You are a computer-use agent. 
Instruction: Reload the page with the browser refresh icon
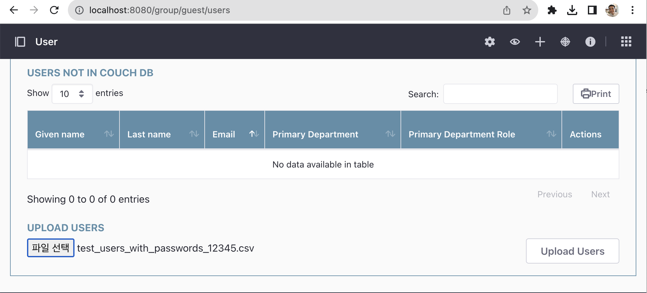pyautogui.click(x=54, y=10)
